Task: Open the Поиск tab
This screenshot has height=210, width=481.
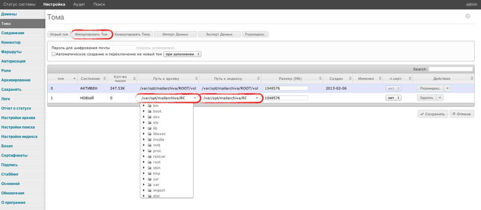Action: click(x=99, y=4)
